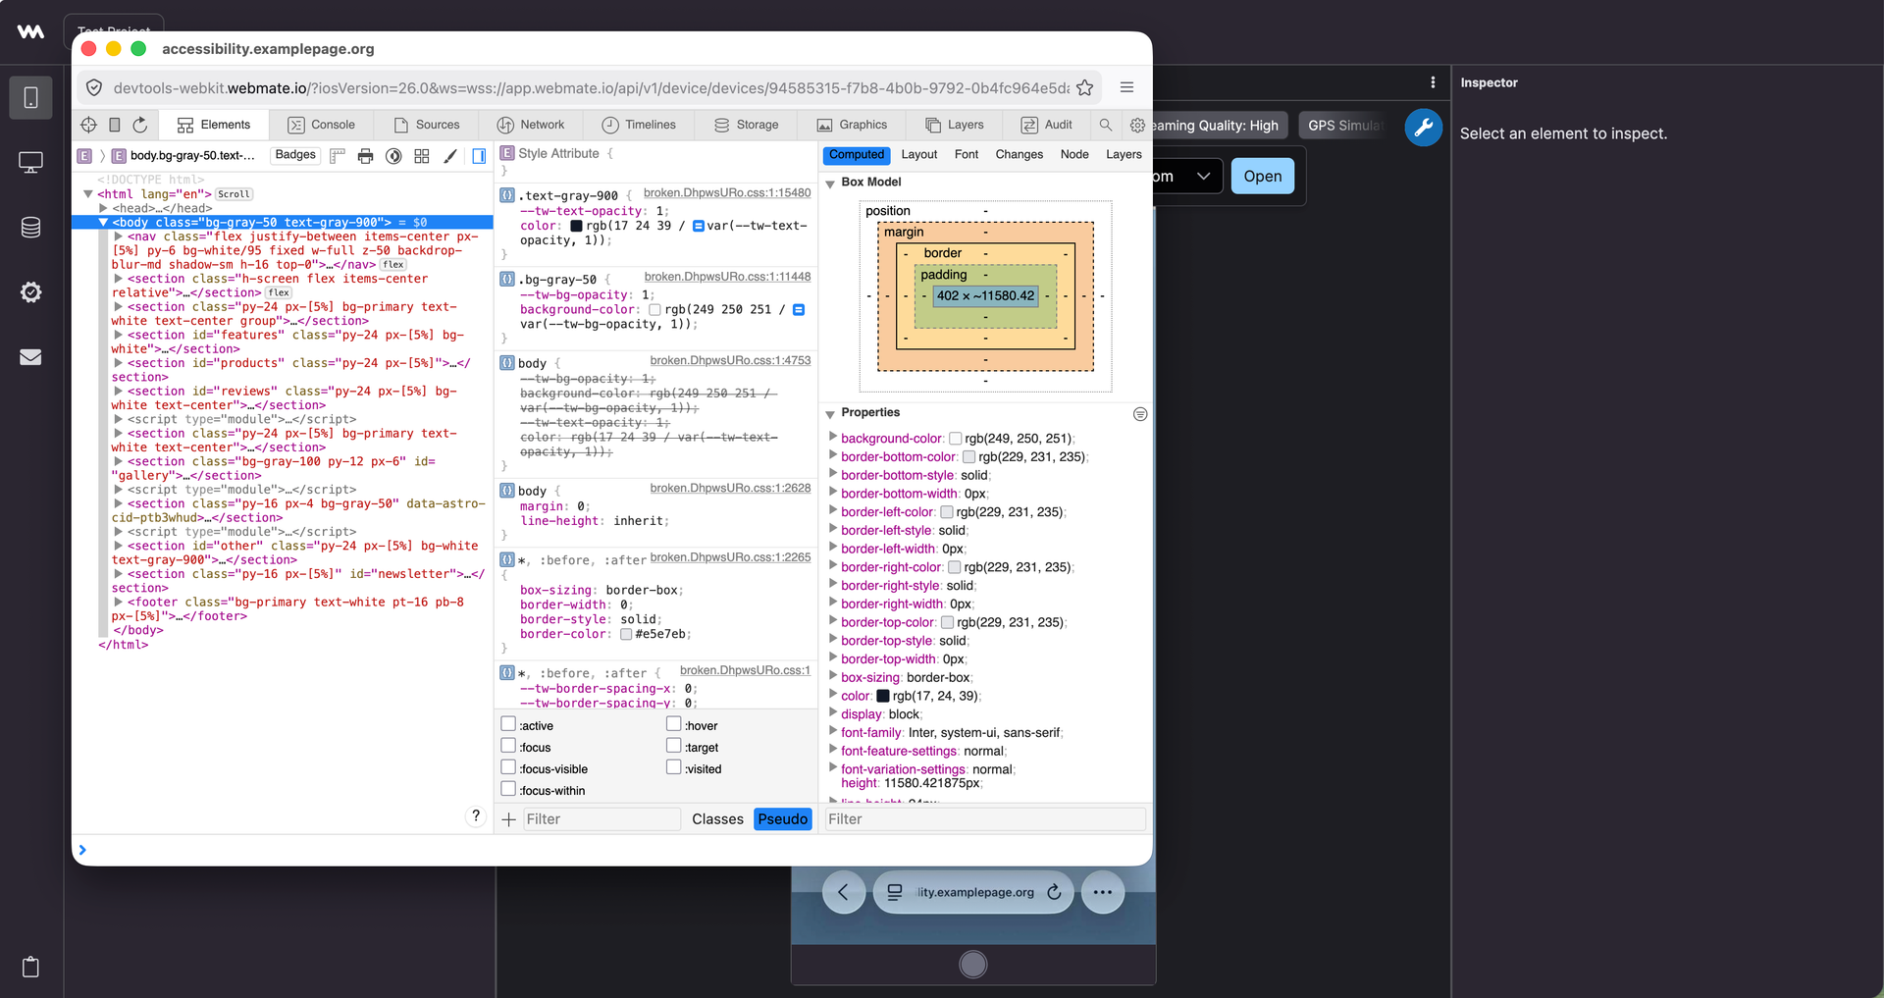Image resolution: width=1884 pixels, height=998 pixels.
Task: Switch to the Console tab
Action: [322, 125]
